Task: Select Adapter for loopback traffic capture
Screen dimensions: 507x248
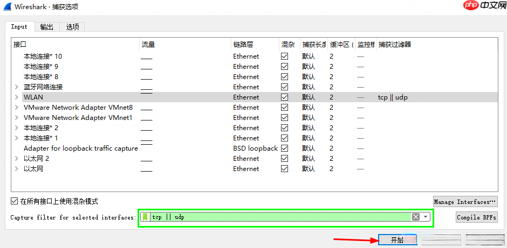Action: point(81,148)
